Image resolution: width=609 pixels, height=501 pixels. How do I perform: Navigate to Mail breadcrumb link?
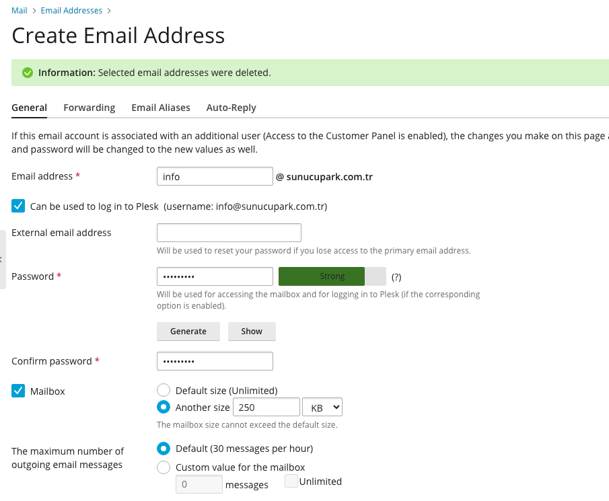[20, 11]
